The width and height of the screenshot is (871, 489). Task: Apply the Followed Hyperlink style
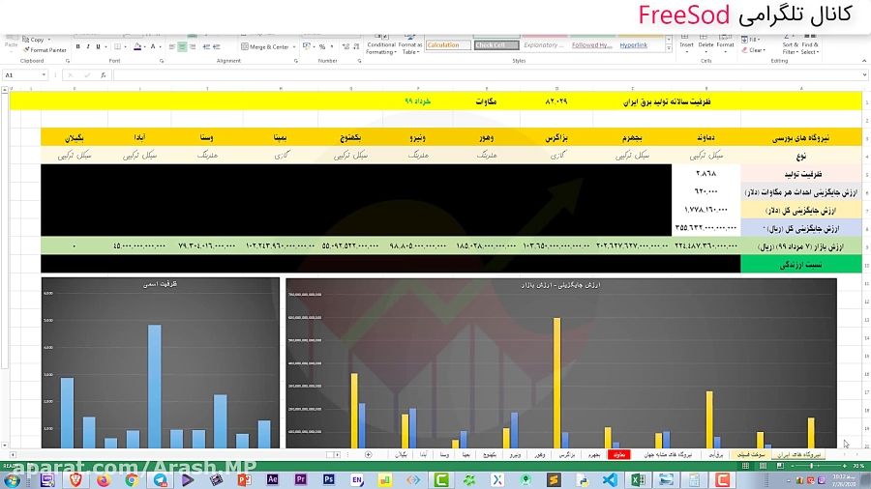[592, 44]
